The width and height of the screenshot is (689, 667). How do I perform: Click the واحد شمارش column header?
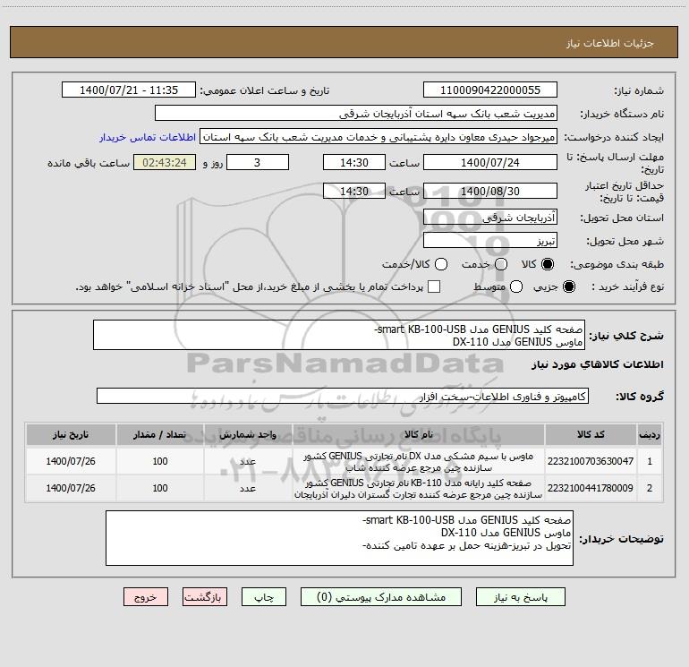[248, 434]
